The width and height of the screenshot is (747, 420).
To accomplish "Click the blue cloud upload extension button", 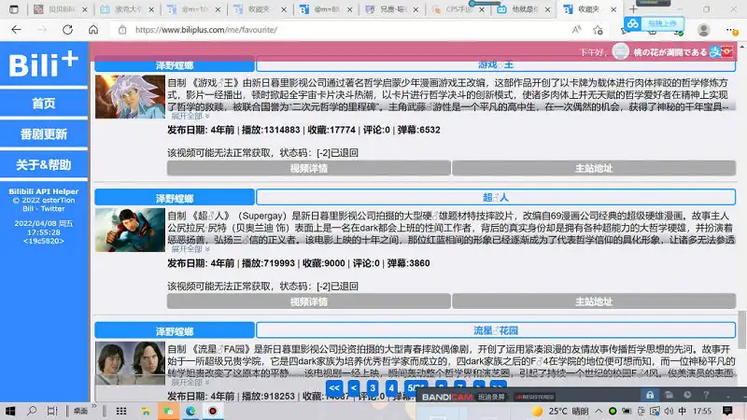I will coord(655,23).
